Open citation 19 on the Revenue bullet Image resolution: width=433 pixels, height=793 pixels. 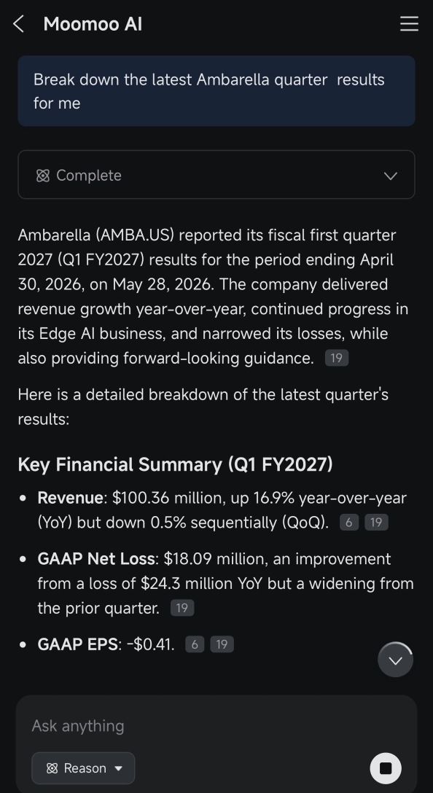(376, 523)
